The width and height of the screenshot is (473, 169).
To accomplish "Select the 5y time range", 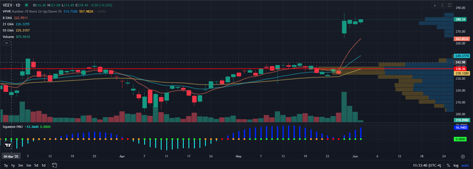I will click(6, 165).
